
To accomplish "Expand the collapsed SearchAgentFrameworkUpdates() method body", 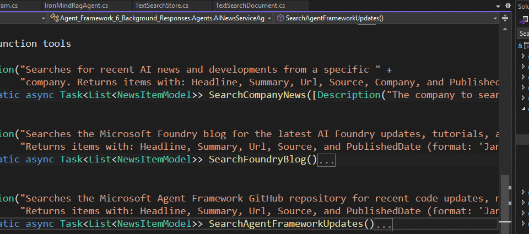I will (384, 224).
